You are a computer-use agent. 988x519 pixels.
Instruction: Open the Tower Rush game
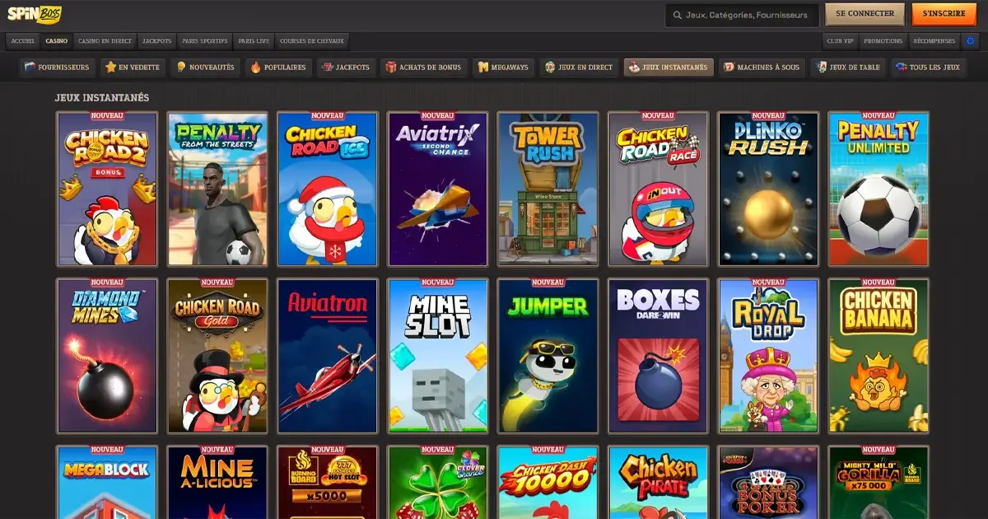tap(548, 189)
